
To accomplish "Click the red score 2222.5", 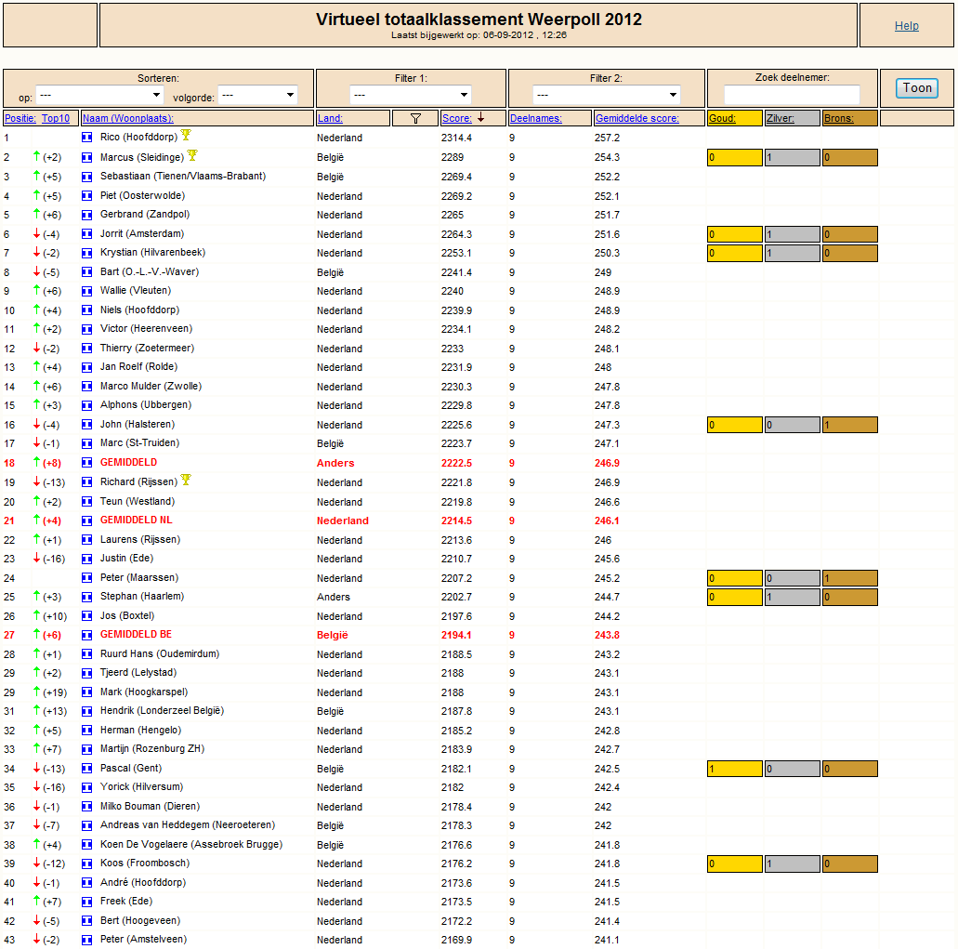I will (456, 463).
